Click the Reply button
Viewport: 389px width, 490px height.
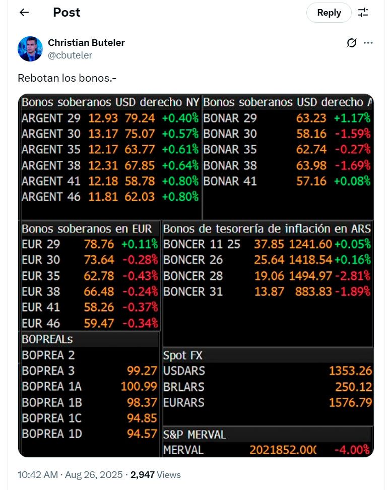coord(329,13)
